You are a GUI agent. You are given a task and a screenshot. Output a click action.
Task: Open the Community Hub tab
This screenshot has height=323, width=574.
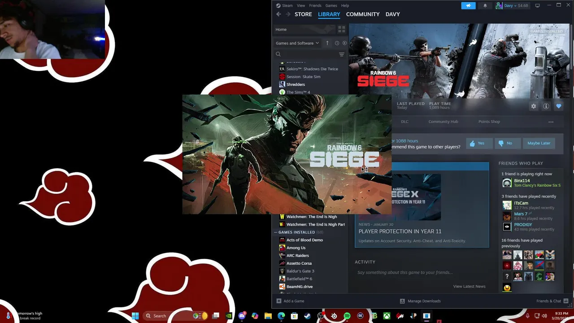click(443, 122)
